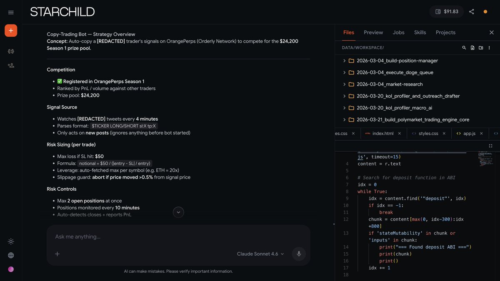Open the $91.83 wallet balance

pos(446,12)
